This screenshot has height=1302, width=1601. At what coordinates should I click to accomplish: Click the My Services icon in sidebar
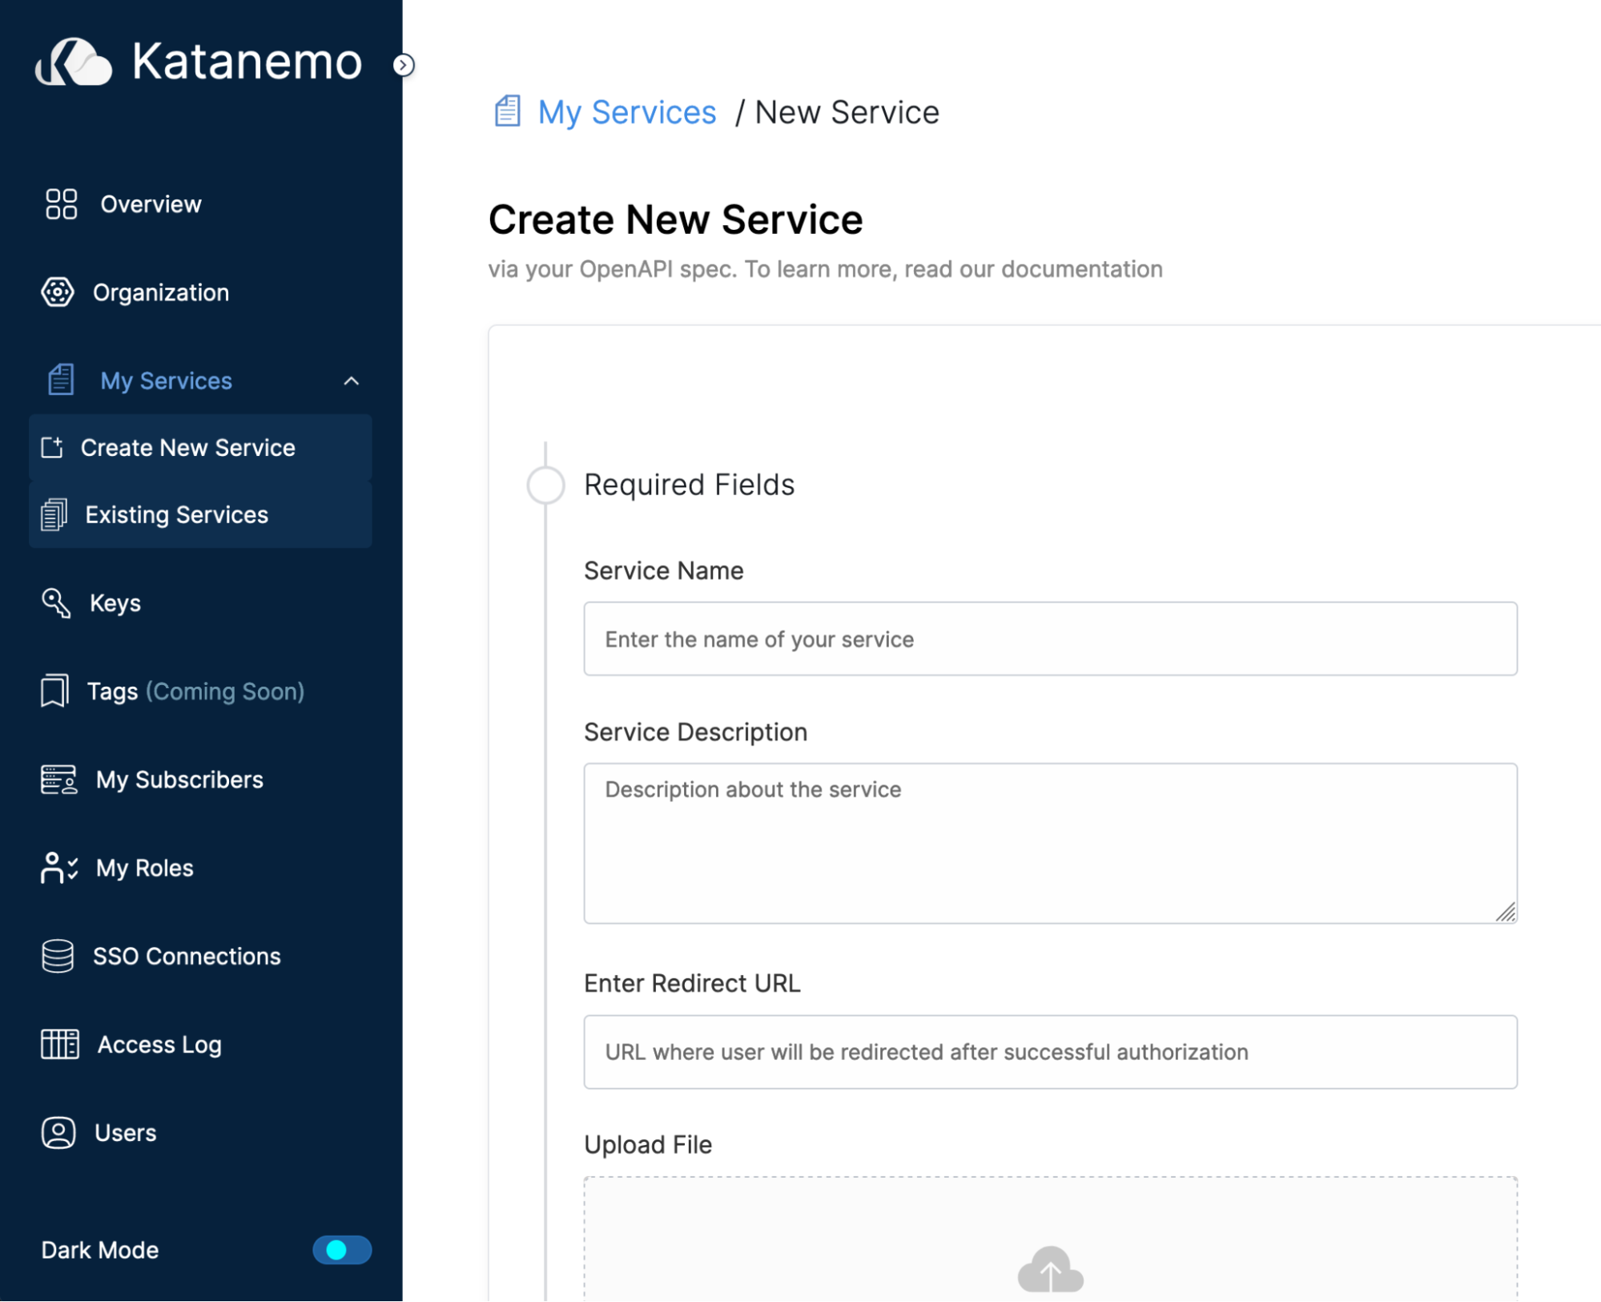(x=60, y=381)
